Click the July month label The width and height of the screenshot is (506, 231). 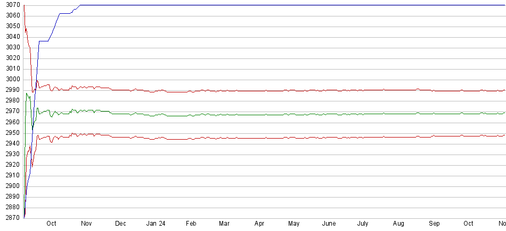[363, 224]
